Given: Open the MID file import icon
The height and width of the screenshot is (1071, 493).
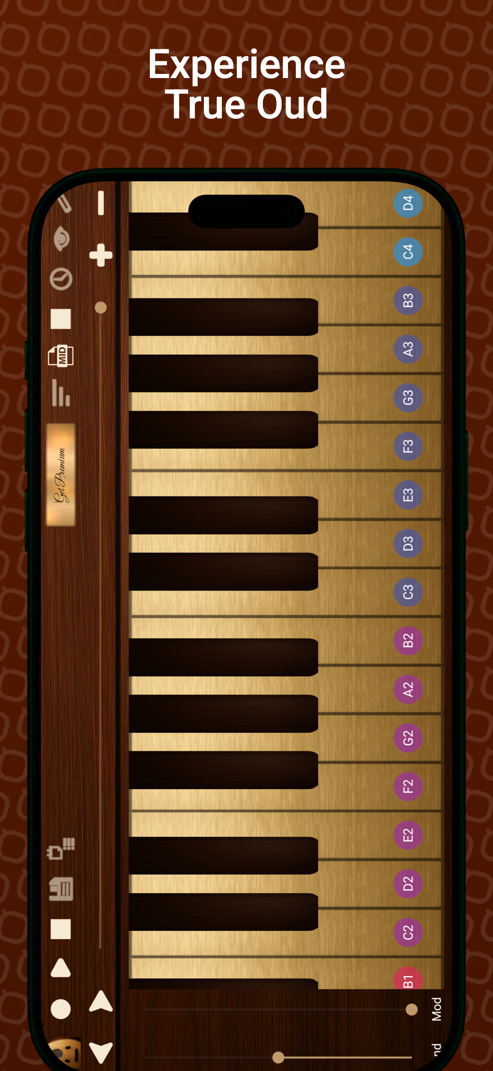Looking at the screenshot, I should point(61,356).
